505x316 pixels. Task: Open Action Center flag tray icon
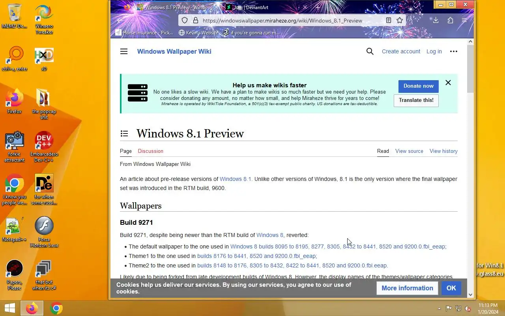[x=449, y=308]
